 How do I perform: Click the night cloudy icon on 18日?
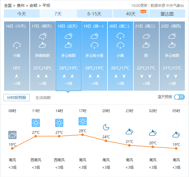[68, 45]
